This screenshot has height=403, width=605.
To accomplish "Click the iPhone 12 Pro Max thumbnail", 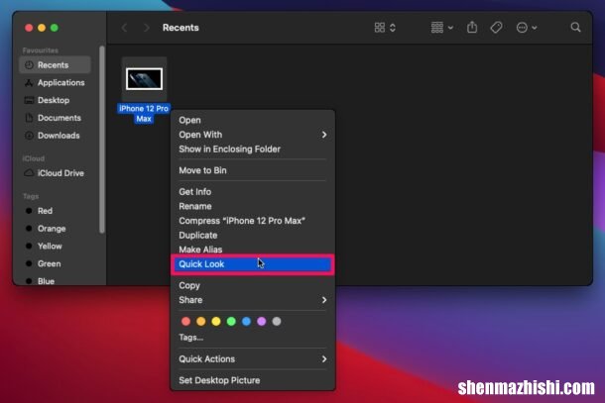I will (144, 79).
